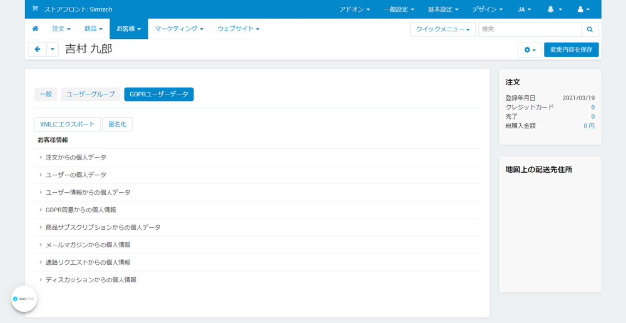The image size is (626, 323).
Task: Open the gear settings dropdown
Action: (530, 50)
